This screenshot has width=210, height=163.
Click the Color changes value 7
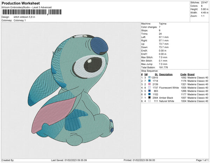(160, 27)
